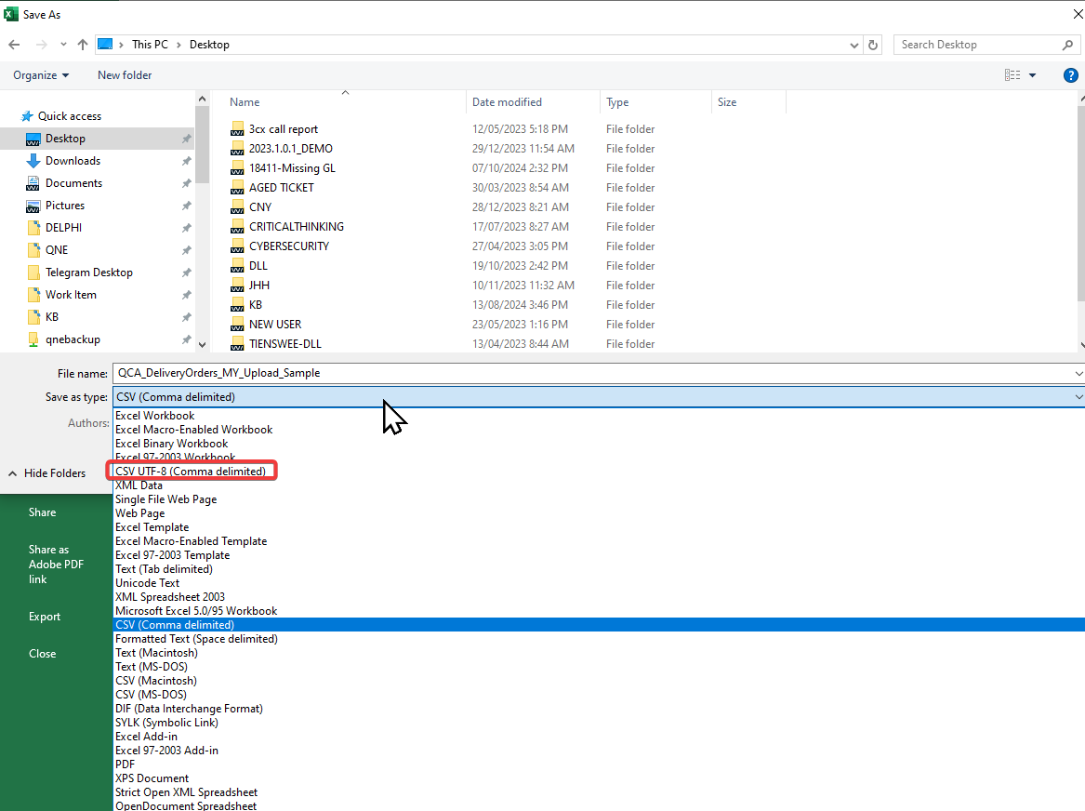This screenshot has height=811, width=1085.
Task: Unpin Desktop using its pin icon
Action: click(186, 140)
